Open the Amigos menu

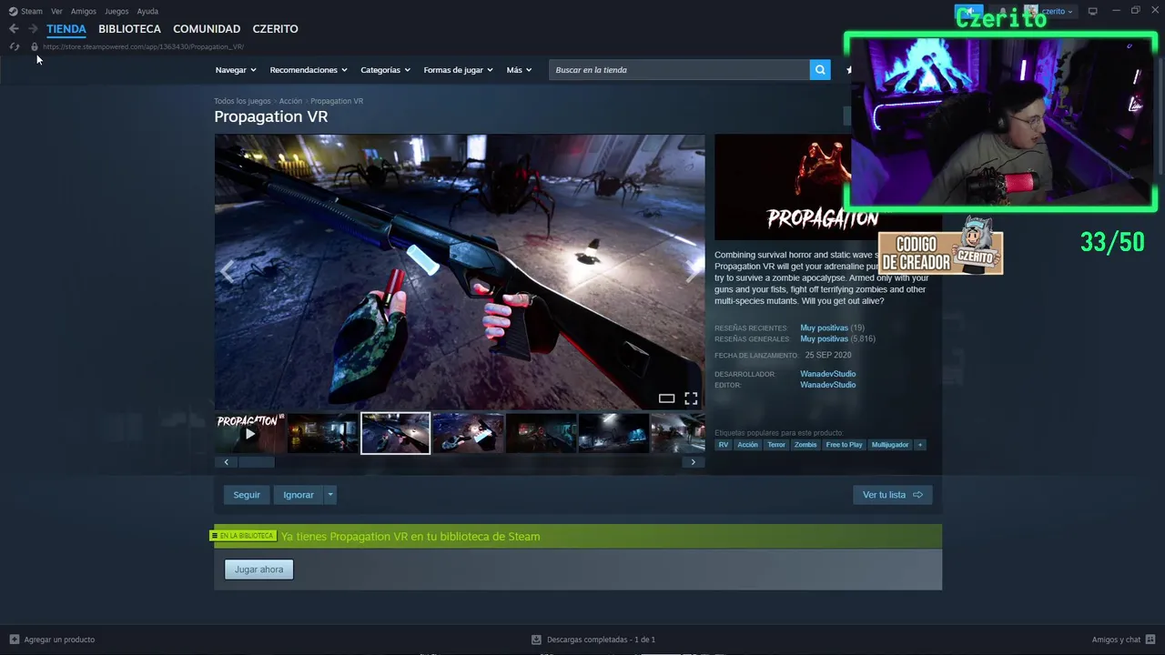click(x=84, y=11)
